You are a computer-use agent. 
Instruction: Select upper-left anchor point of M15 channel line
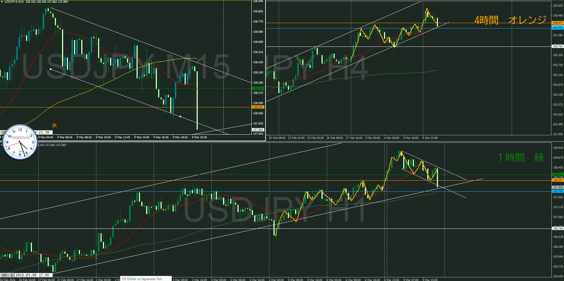pyautogui.click(x=50, y=69)
